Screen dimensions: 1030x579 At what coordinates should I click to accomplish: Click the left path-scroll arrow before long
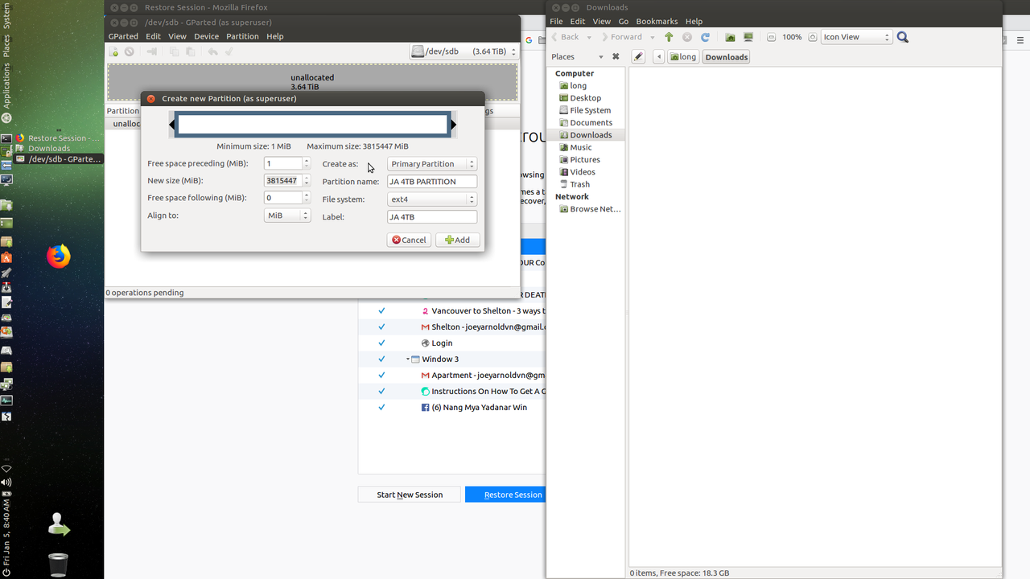click(659, 56)
